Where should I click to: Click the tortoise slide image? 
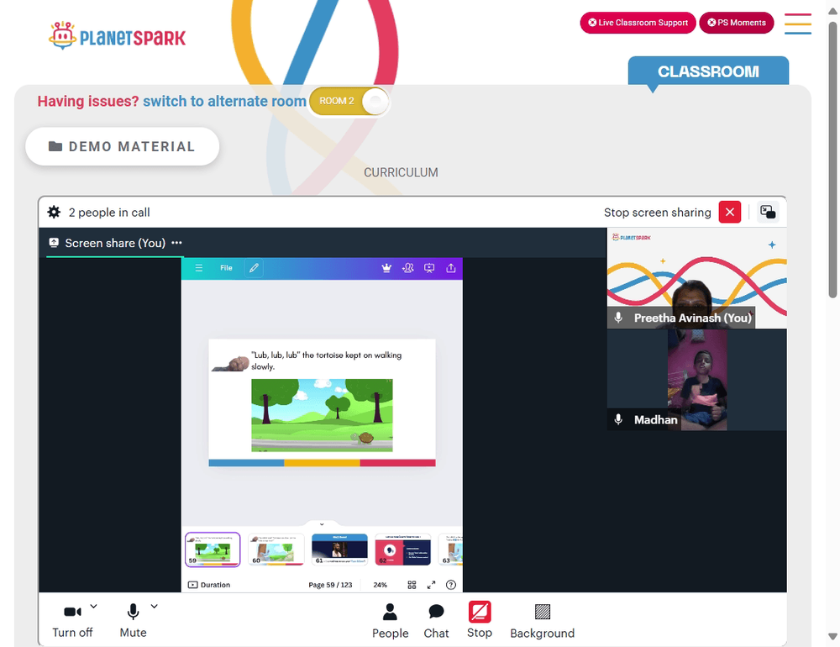coord(322,415)
